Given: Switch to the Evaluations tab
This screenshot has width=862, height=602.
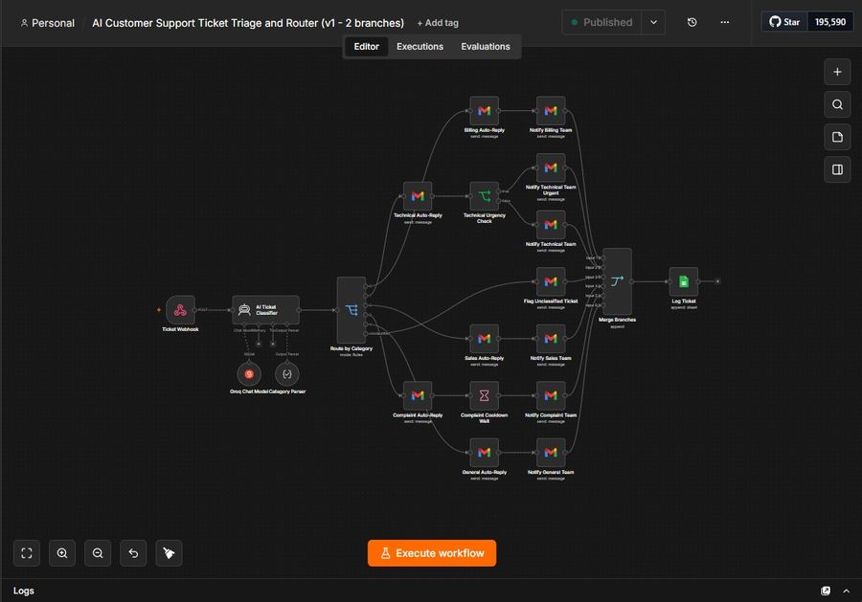Looking at the screenshot, I should click(x=486, y=47).
